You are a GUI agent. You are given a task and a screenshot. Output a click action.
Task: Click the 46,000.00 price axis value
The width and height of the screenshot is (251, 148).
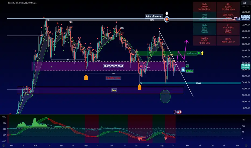pyautogui.click(x=246, y=108)
